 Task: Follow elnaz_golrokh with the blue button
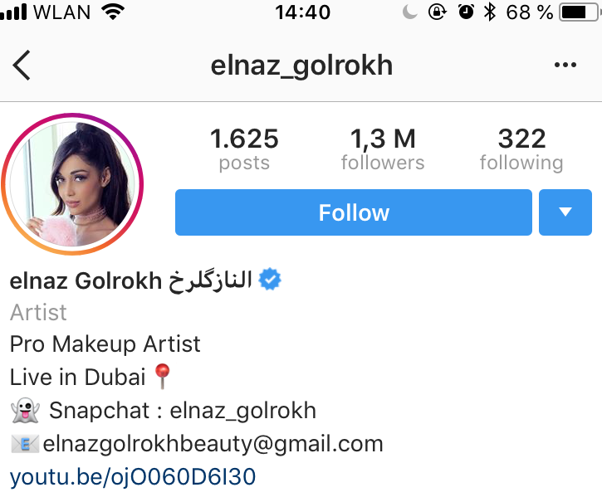click(354, 212)
